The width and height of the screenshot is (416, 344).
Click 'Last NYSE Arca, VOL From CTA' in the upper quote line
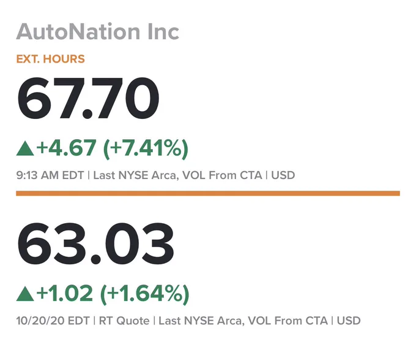(x=177, y=175)
